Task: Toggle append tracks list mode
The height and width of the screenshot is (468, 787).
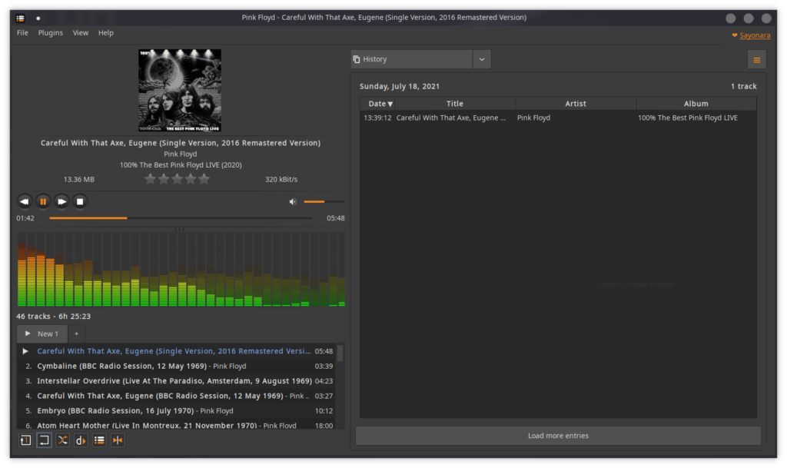Action: (99, 440)
